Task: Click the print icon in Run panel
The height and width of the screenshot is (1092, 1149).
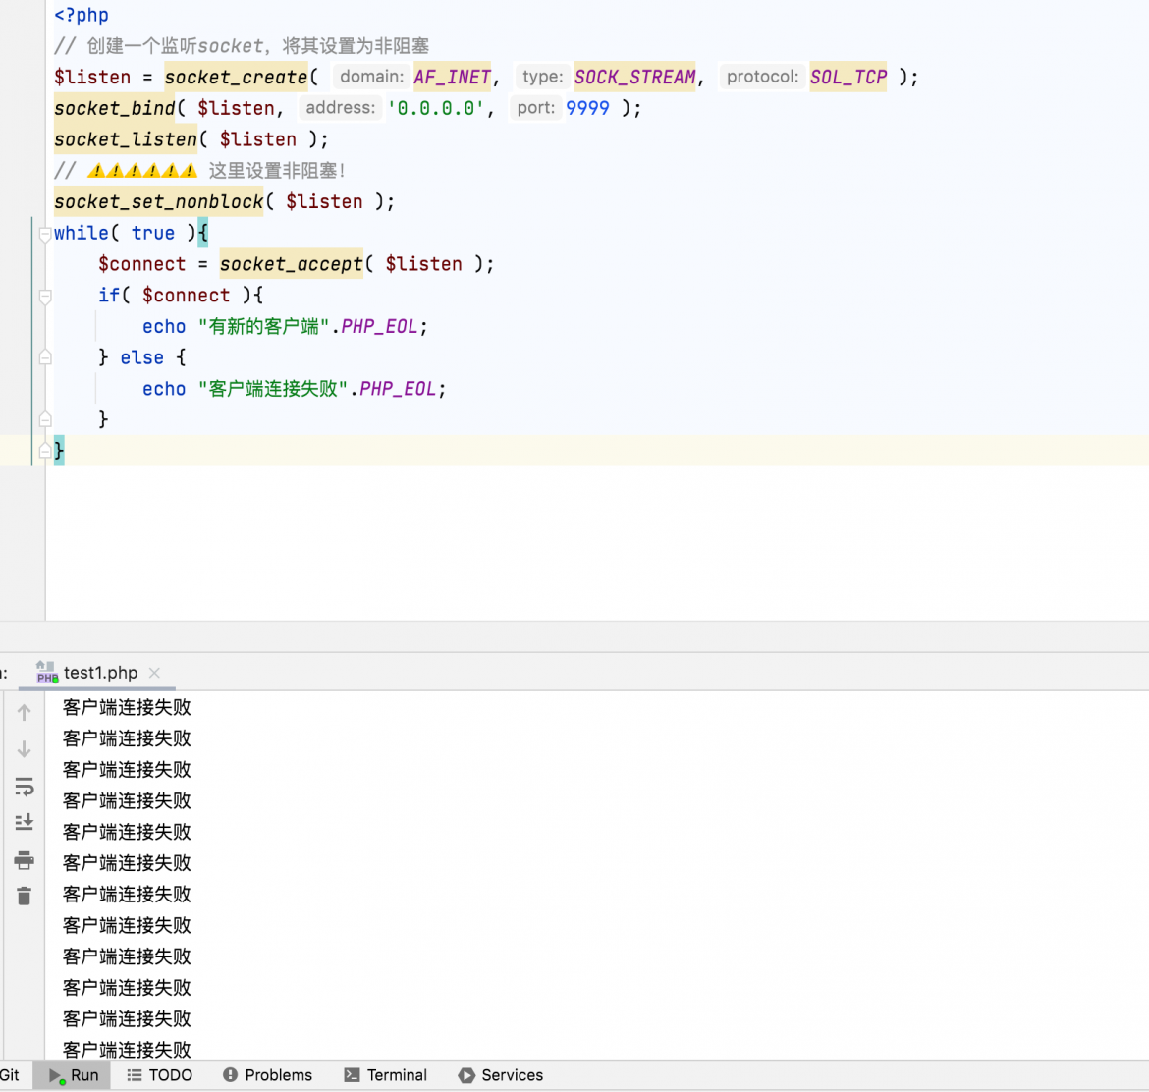Action: (x=25, y=859)
